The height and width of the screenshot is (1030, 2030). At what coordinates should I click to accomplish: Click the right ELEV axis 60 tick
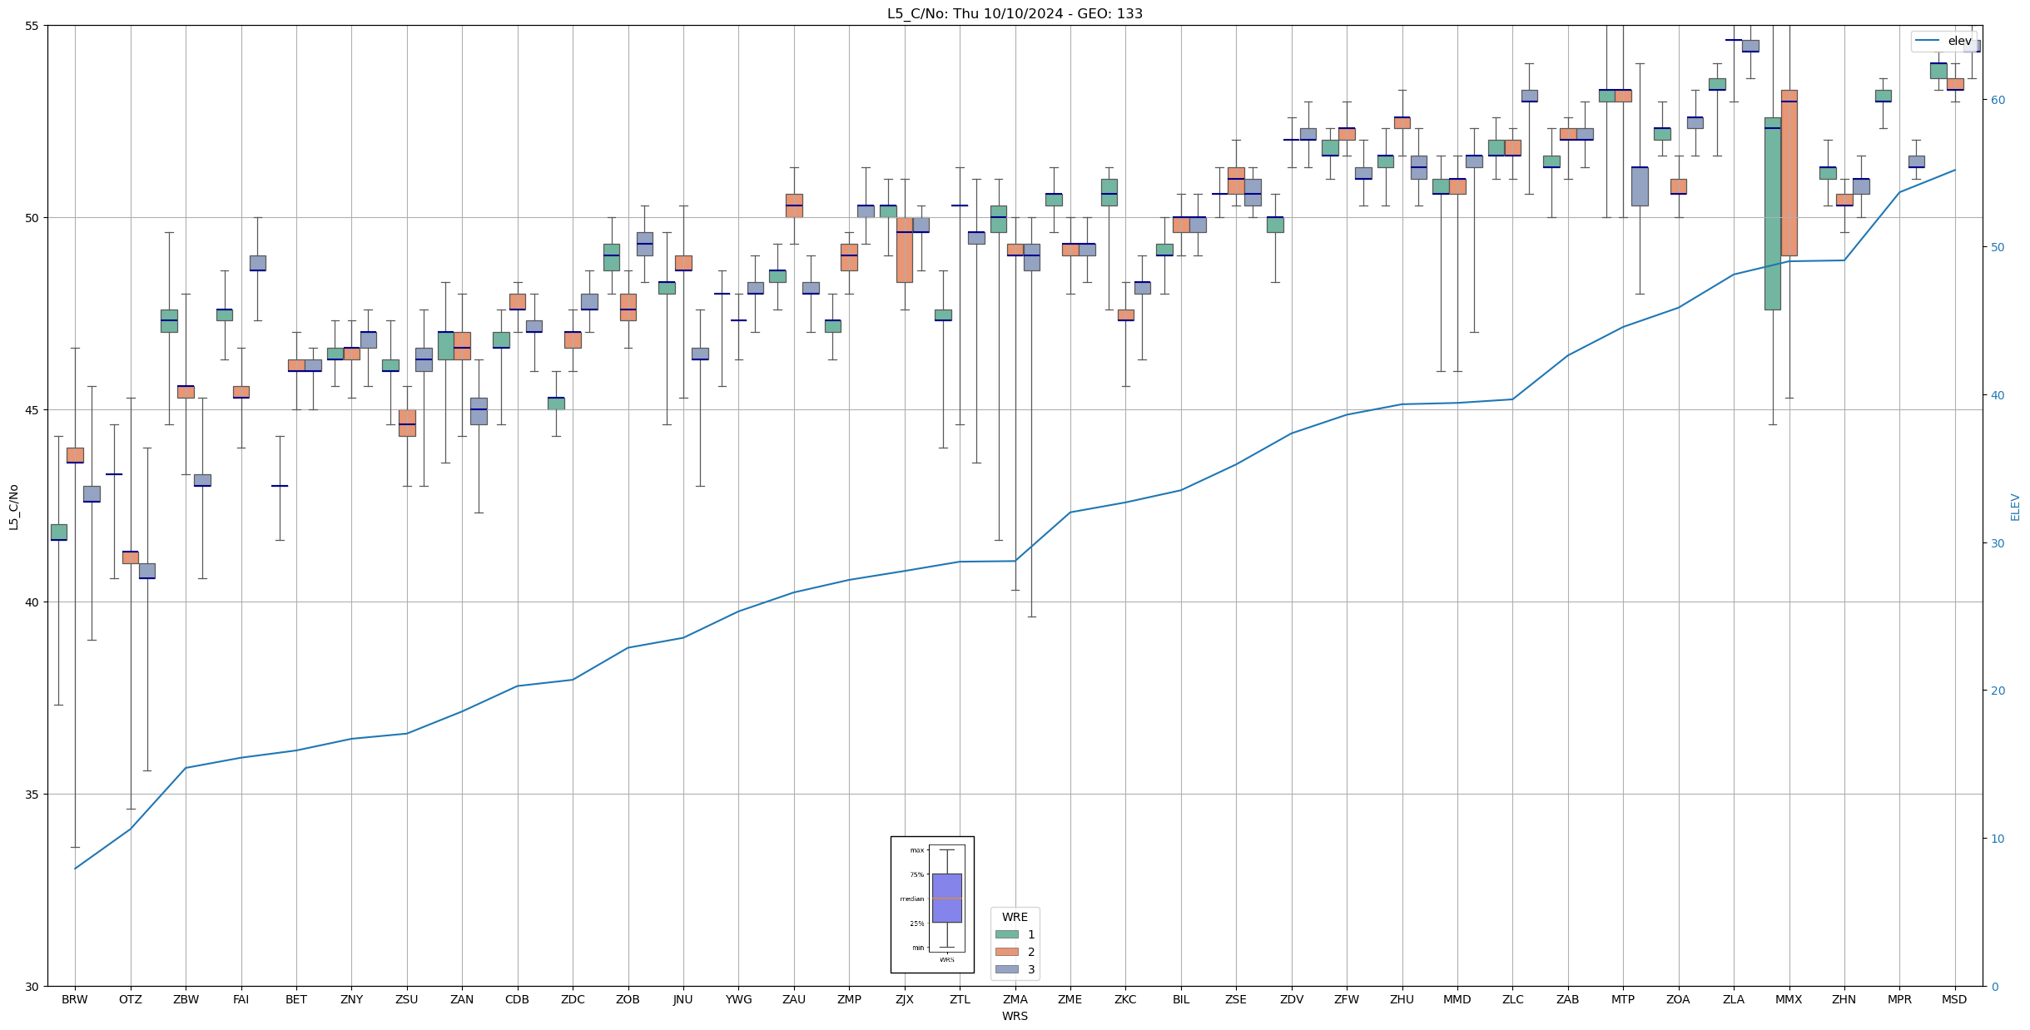click(1998, 100)
